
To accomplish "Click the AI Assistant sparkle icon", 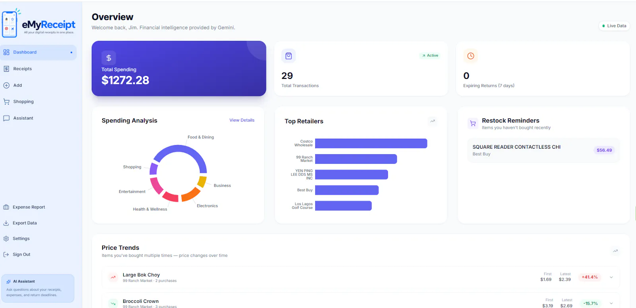I will pyautogui.click(x=9, y=281).
